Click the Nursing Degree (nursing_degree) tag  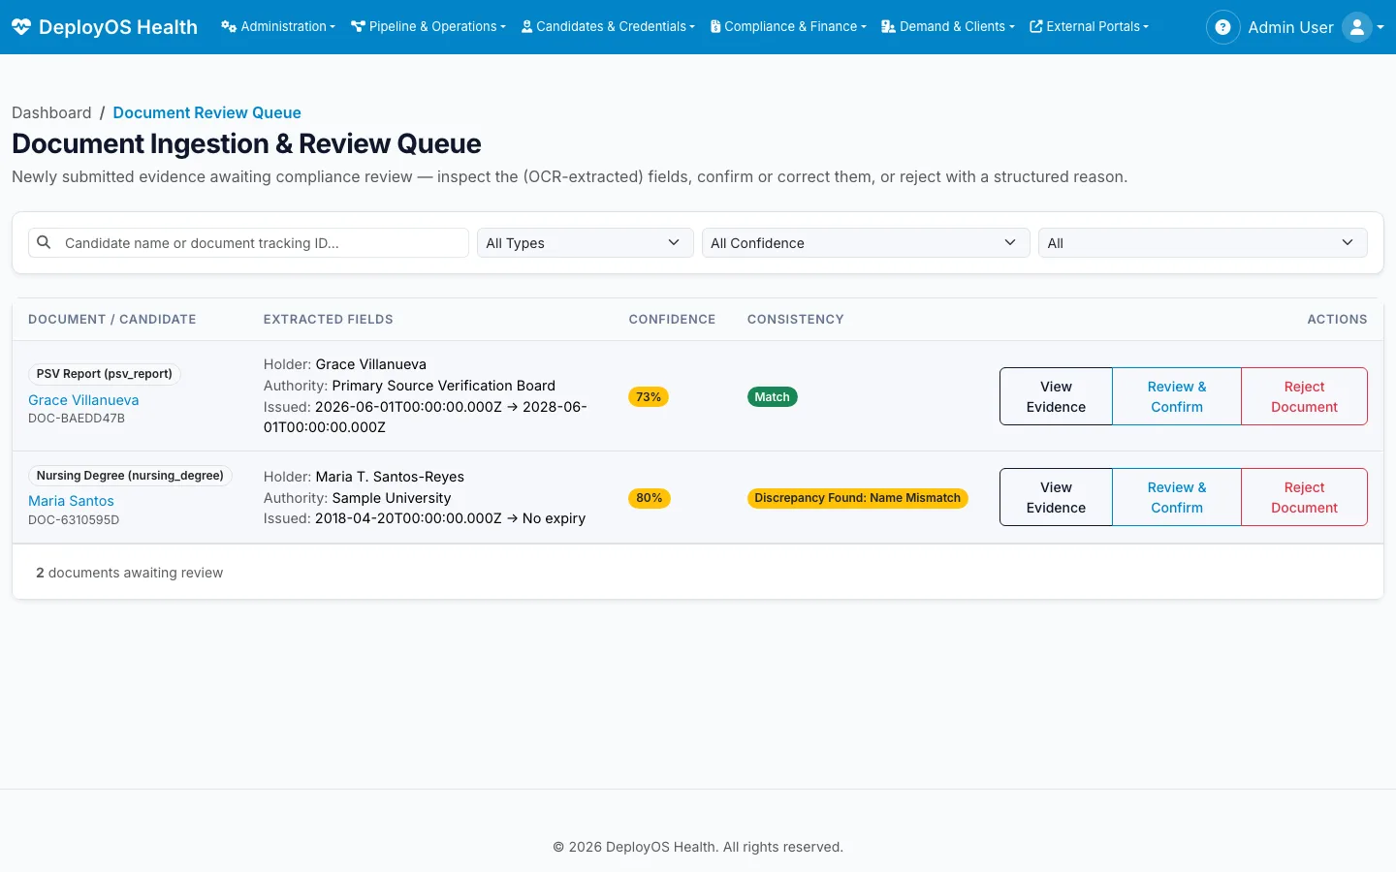click(x=130, y=476)
